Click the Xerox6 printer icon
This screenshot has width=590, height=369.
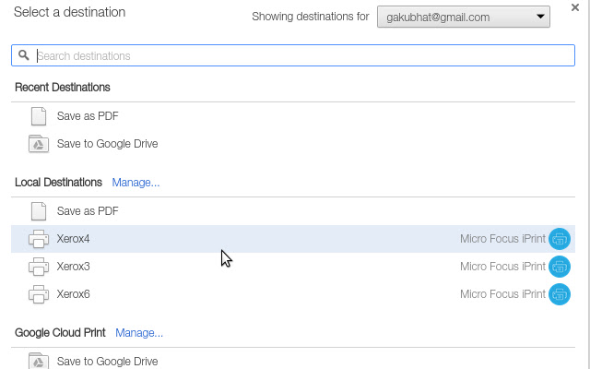(38, 294)
